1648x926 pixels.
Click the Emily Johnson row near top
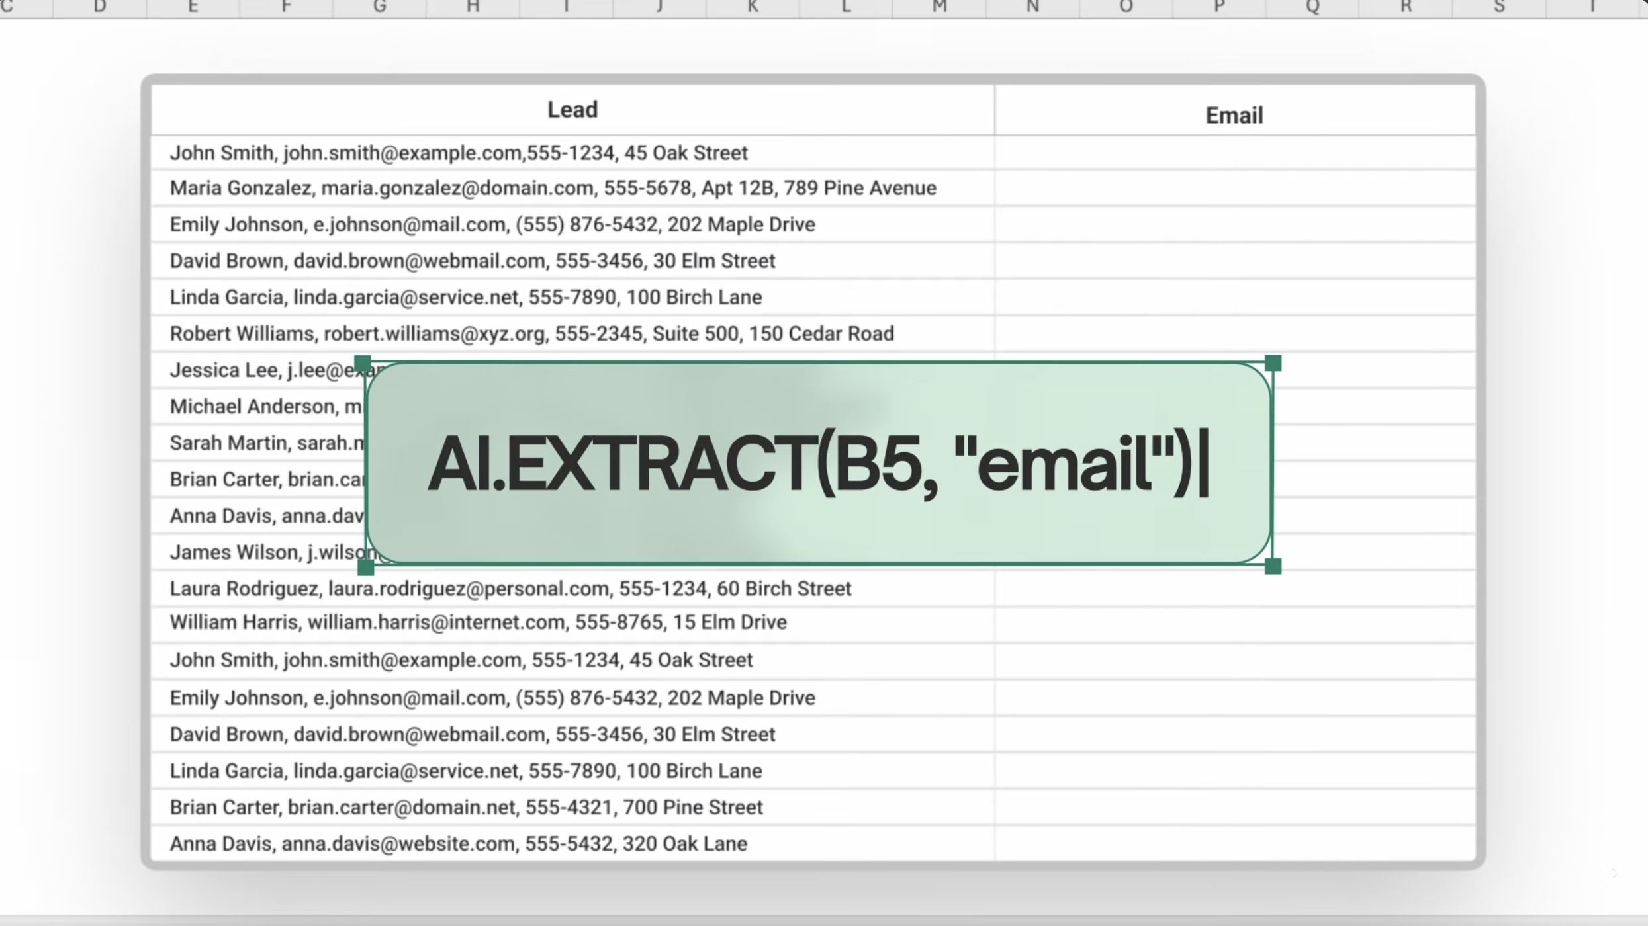tap(492, 225)
